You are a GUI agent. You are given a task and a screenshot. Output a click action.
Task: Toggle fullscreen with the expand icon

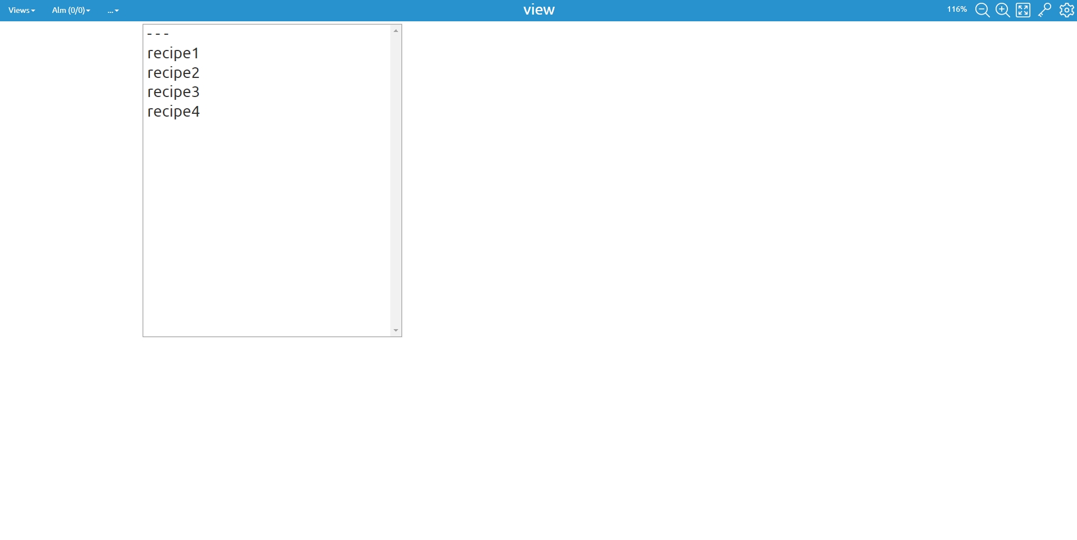[1023, 10]
